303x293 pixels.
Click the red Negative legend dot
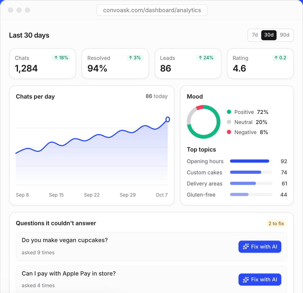[229, 132]
